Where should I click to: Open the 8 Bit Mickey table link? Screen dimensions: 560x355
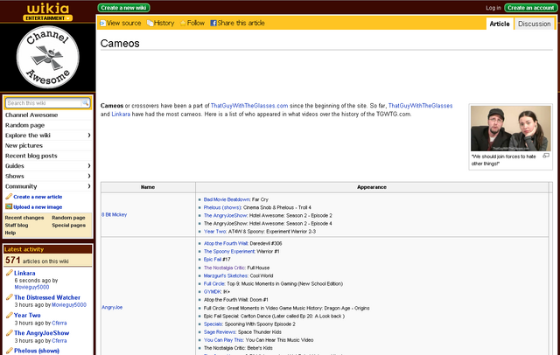tap(115, 214)
